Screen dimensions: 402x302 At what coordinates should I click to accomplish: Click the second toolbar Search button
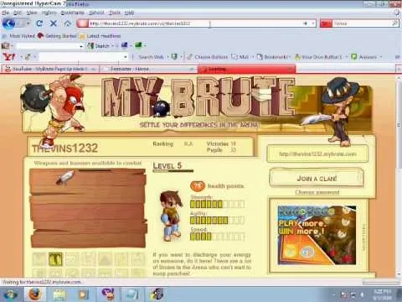99,45
